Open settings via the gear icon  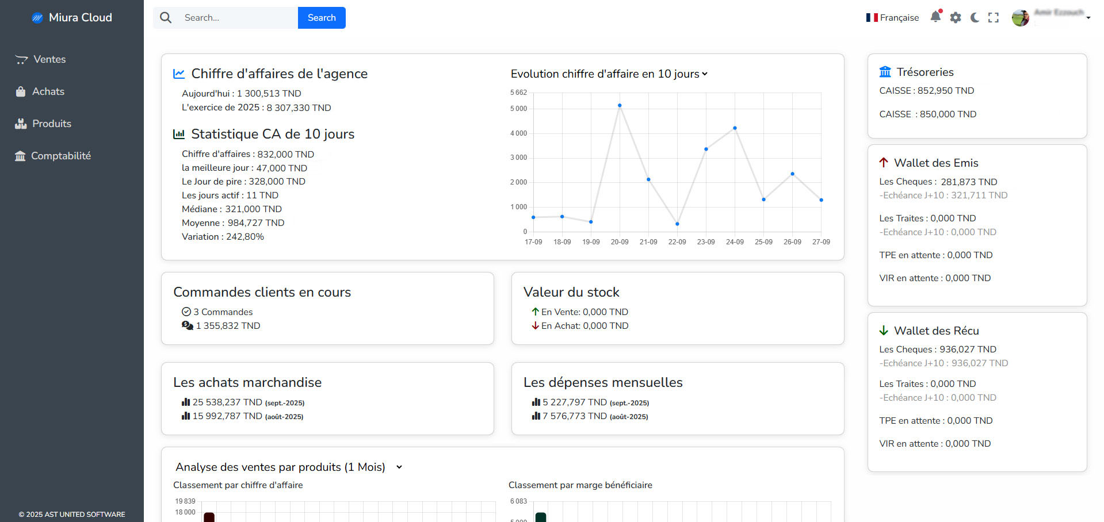[x=956, y=18]
